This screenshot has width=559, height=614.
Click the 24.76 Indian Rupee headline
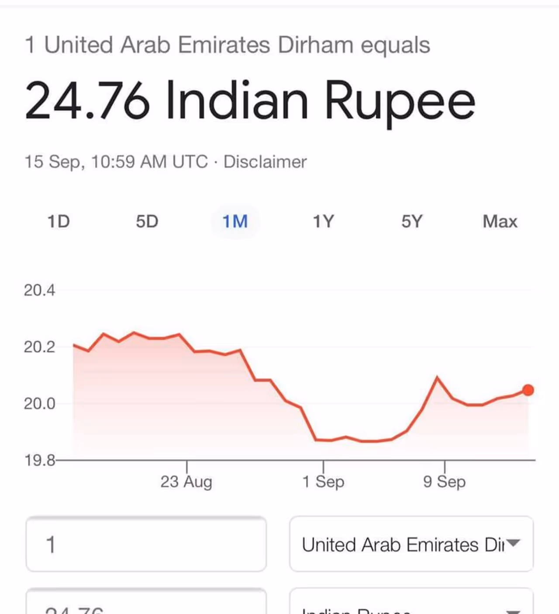coord(250,100)
